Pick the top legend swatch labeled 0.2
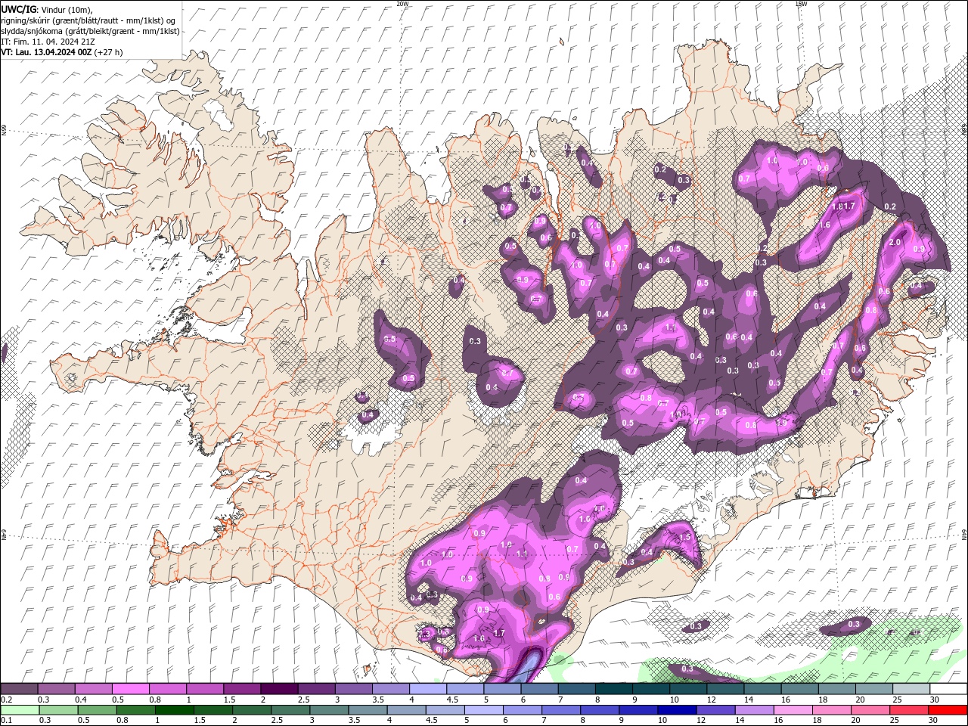 [x=19, y=688]
